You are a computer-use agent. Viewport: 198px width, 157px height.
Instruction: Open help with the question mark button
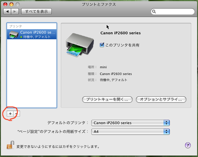[188, 145]
